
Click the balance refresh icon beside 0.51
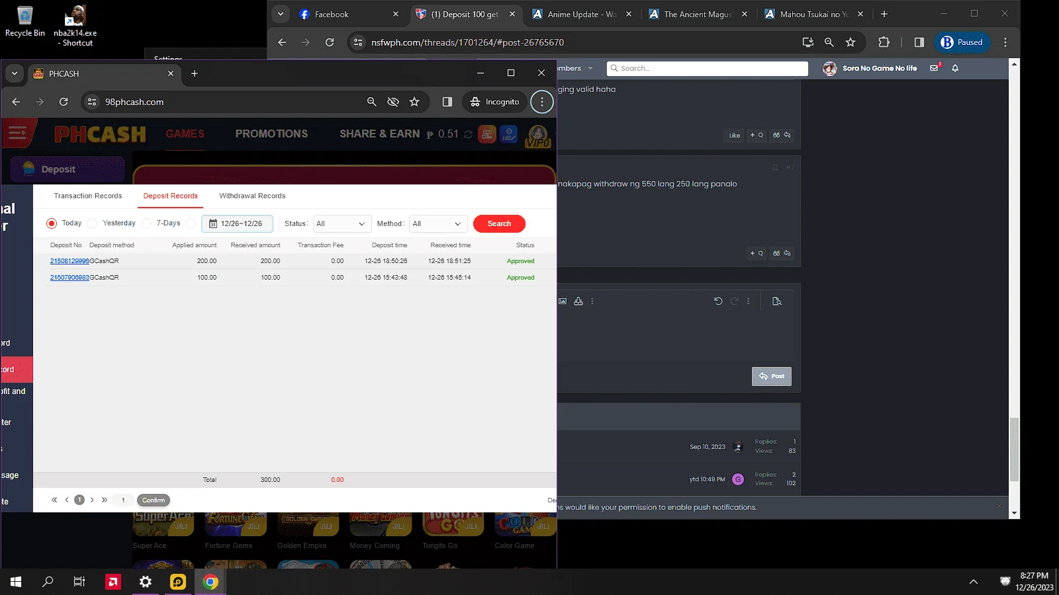tap(468, 134)
